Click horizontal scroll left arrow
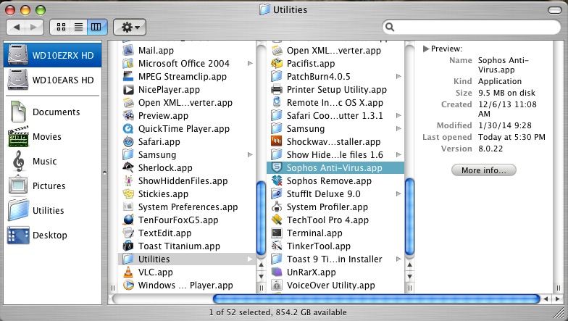Screen dimensions: 568x321 coord(546,299)
